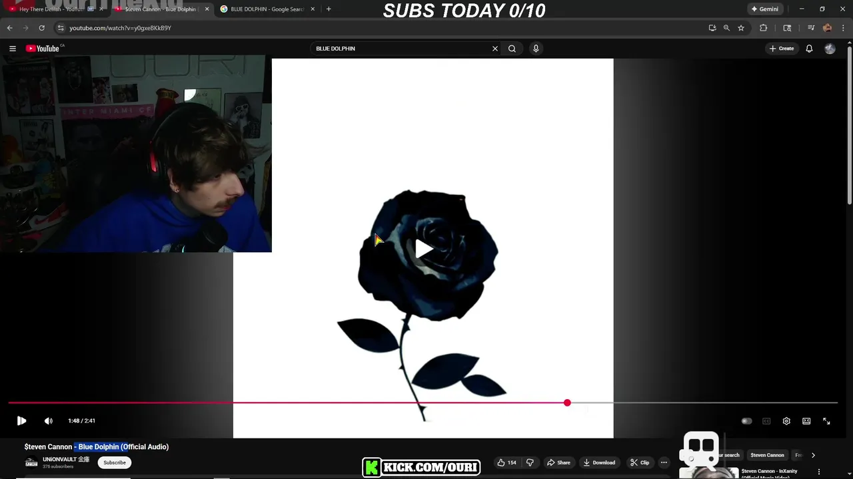This screenshot has width=853, height=479.
Task: Enter full screen mode
Action: tap(826, 421)
